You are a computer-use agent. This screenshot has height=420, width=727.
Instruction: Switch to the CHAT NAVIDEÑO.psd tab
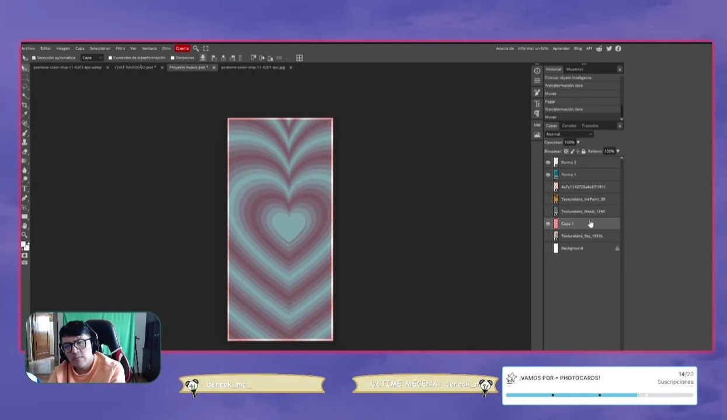[x=135, y=68]
